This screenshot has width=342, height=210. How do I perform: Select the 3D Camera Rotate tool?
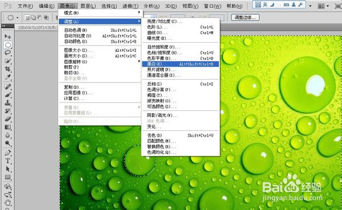(x=8, y=195)
